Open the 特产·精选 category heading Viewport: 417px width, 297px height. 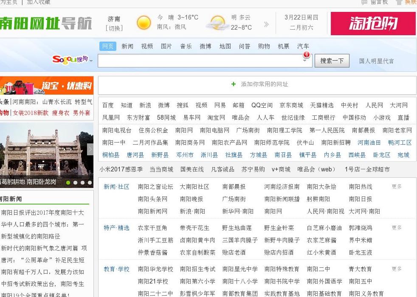[x=116, y=228]
